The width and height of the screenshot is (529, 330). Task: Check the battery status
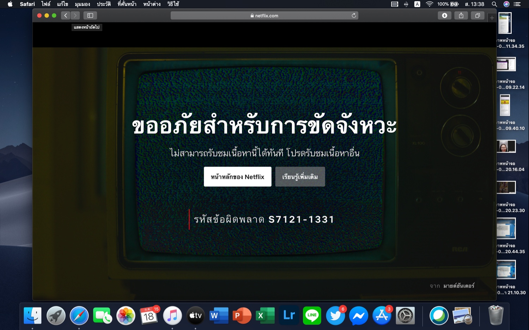point(448,4)
